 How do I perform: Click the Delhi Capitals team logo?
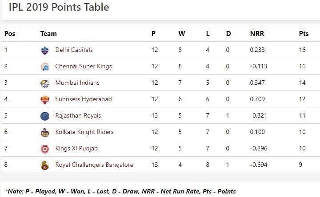44,50
